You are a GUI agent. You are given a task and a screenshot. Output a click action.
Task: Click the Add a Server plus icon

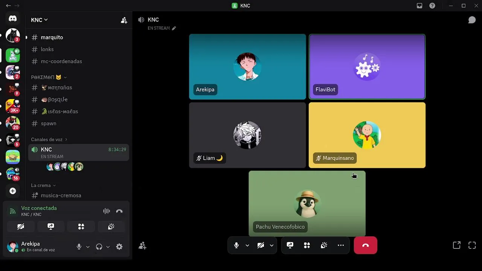12,191
